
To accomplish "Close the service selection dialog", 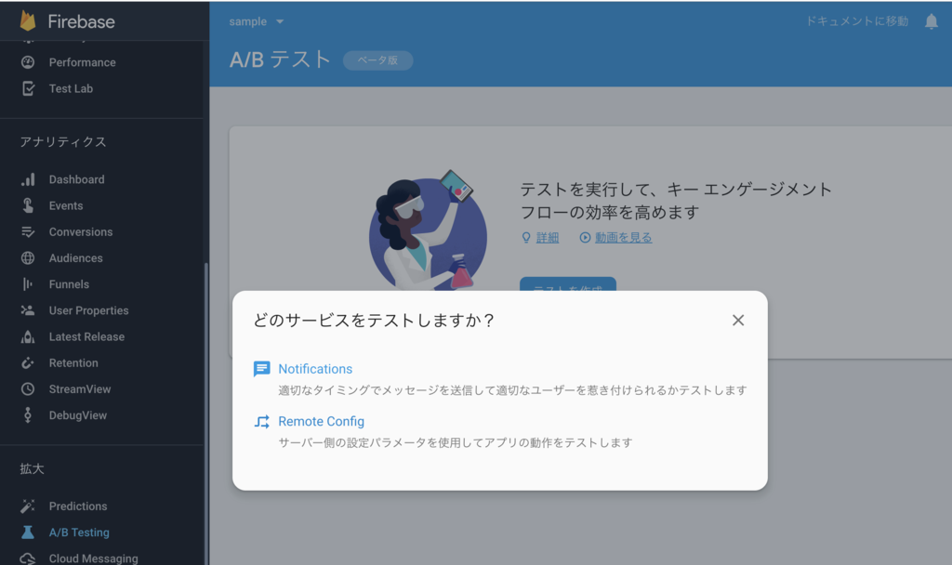I will click(x=738, y=320).
